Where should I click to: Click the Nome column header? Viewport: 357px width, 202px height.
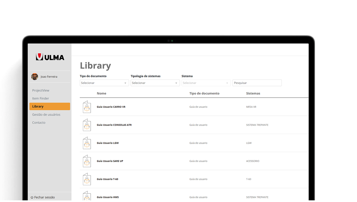[101, 93]
